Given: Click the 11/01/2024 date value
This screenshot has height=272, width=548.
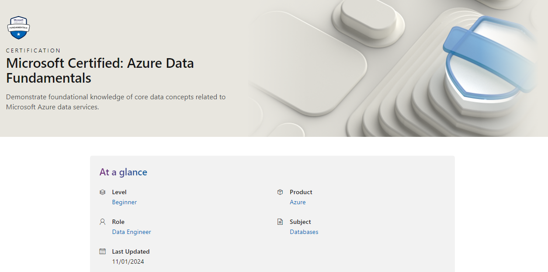Looking at the screenshot, I should (x=128, y=262).
